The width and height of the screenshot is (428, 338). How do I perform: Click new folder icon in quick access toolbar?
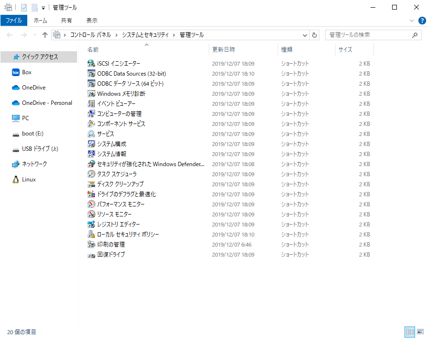(x=34, y=8)
